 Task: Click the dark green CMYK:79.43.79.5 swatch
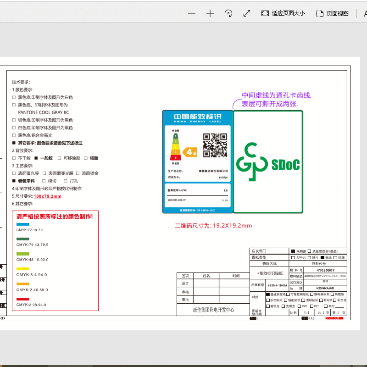coord(23,239)
